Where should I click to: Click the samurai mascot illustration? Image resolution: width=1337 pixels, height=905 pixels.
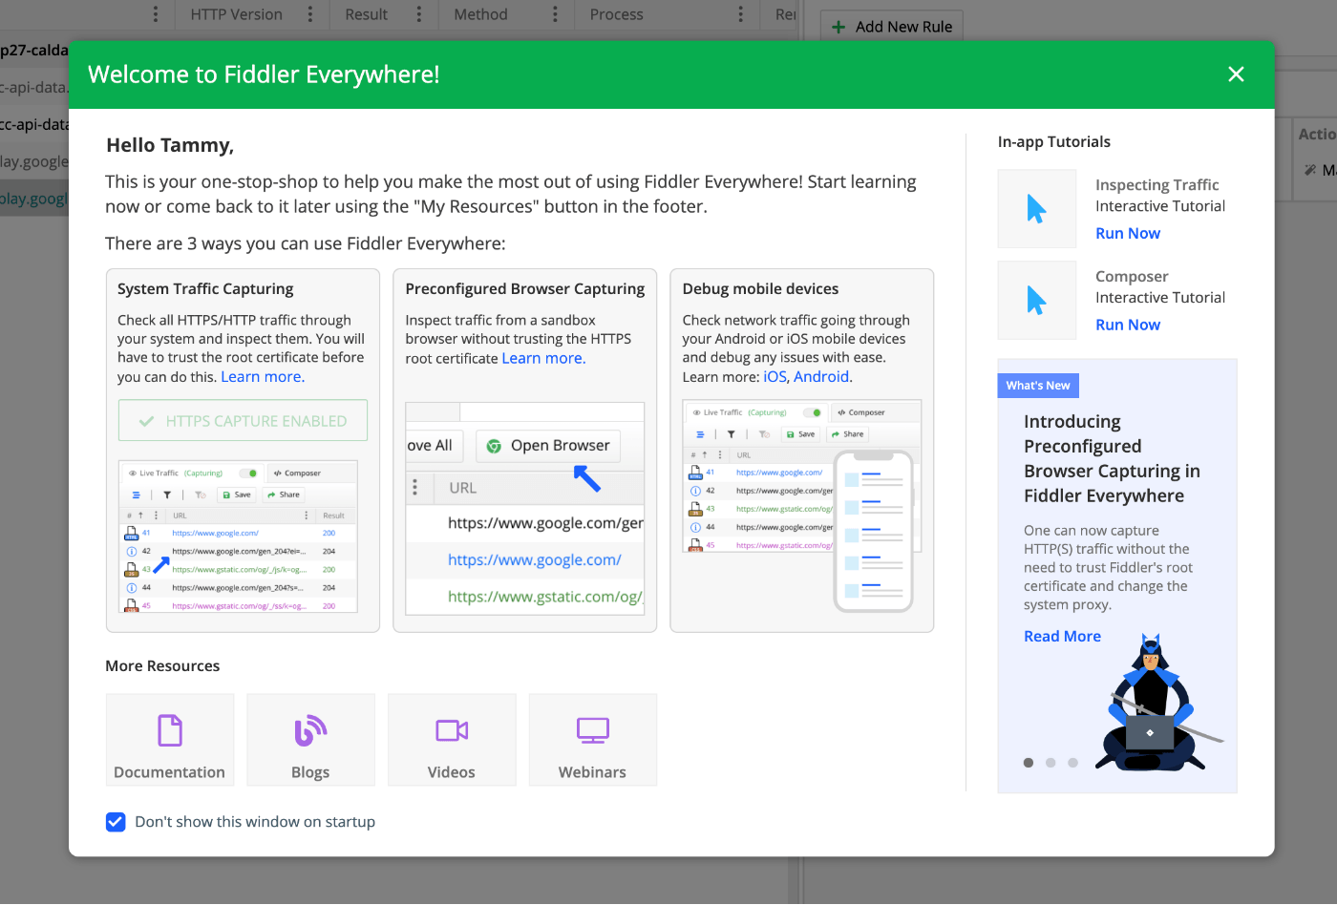1157,705
